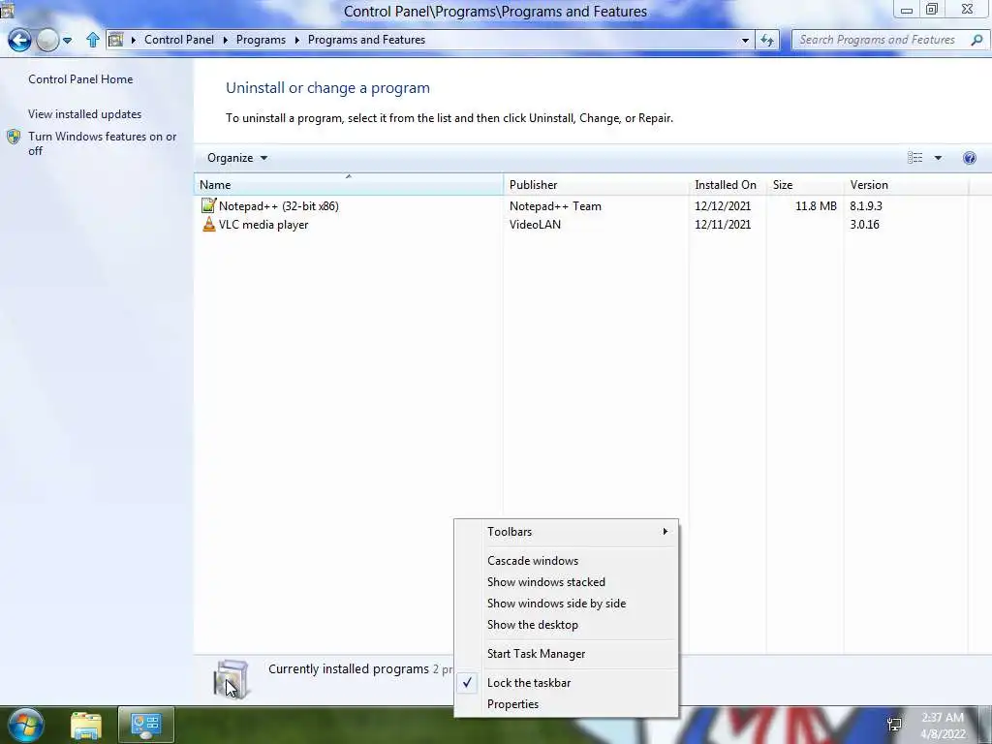Screen dimensions: 992x744
Task: Expand the arrow after Control Panel breadcrumb
Action: point(225,40)
